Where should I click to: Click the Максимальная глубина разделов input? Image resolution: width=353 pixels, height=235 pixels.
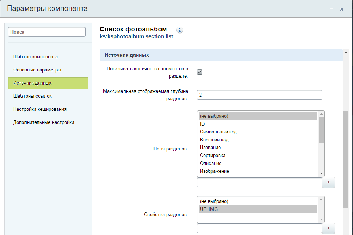[259, 95]
